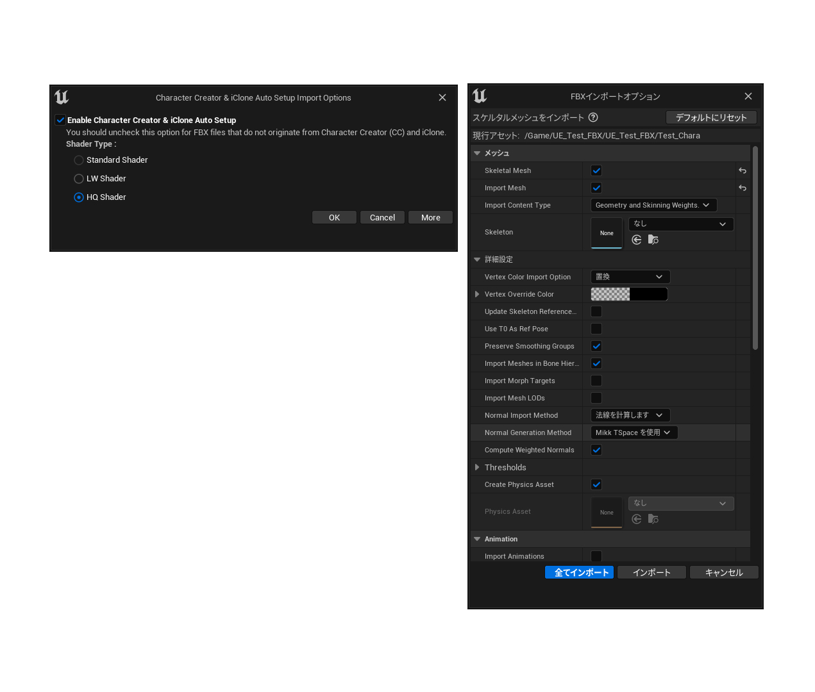Click the Unreal Engine logo in the FBX dialog

(479, 95)
